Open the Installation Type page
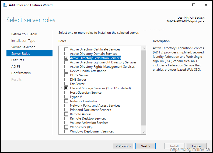This screenshot has width=213, height=153. 23,41
